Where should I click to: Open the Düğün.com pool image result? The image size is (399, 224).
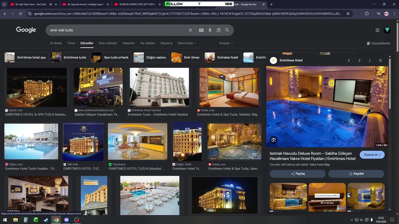[31, 142]
